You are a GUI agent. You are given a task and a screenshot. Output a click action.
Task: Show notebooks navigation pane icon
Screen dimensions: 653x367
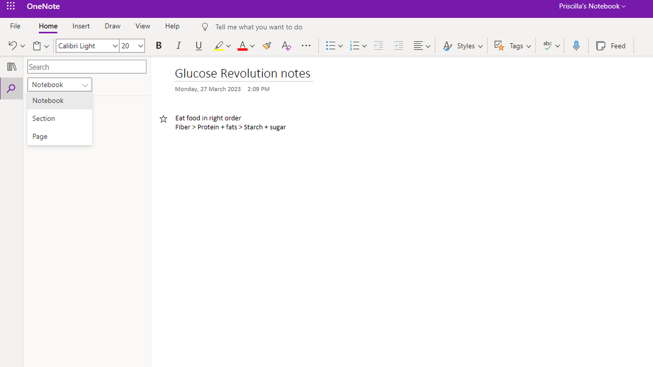point(11,67)
